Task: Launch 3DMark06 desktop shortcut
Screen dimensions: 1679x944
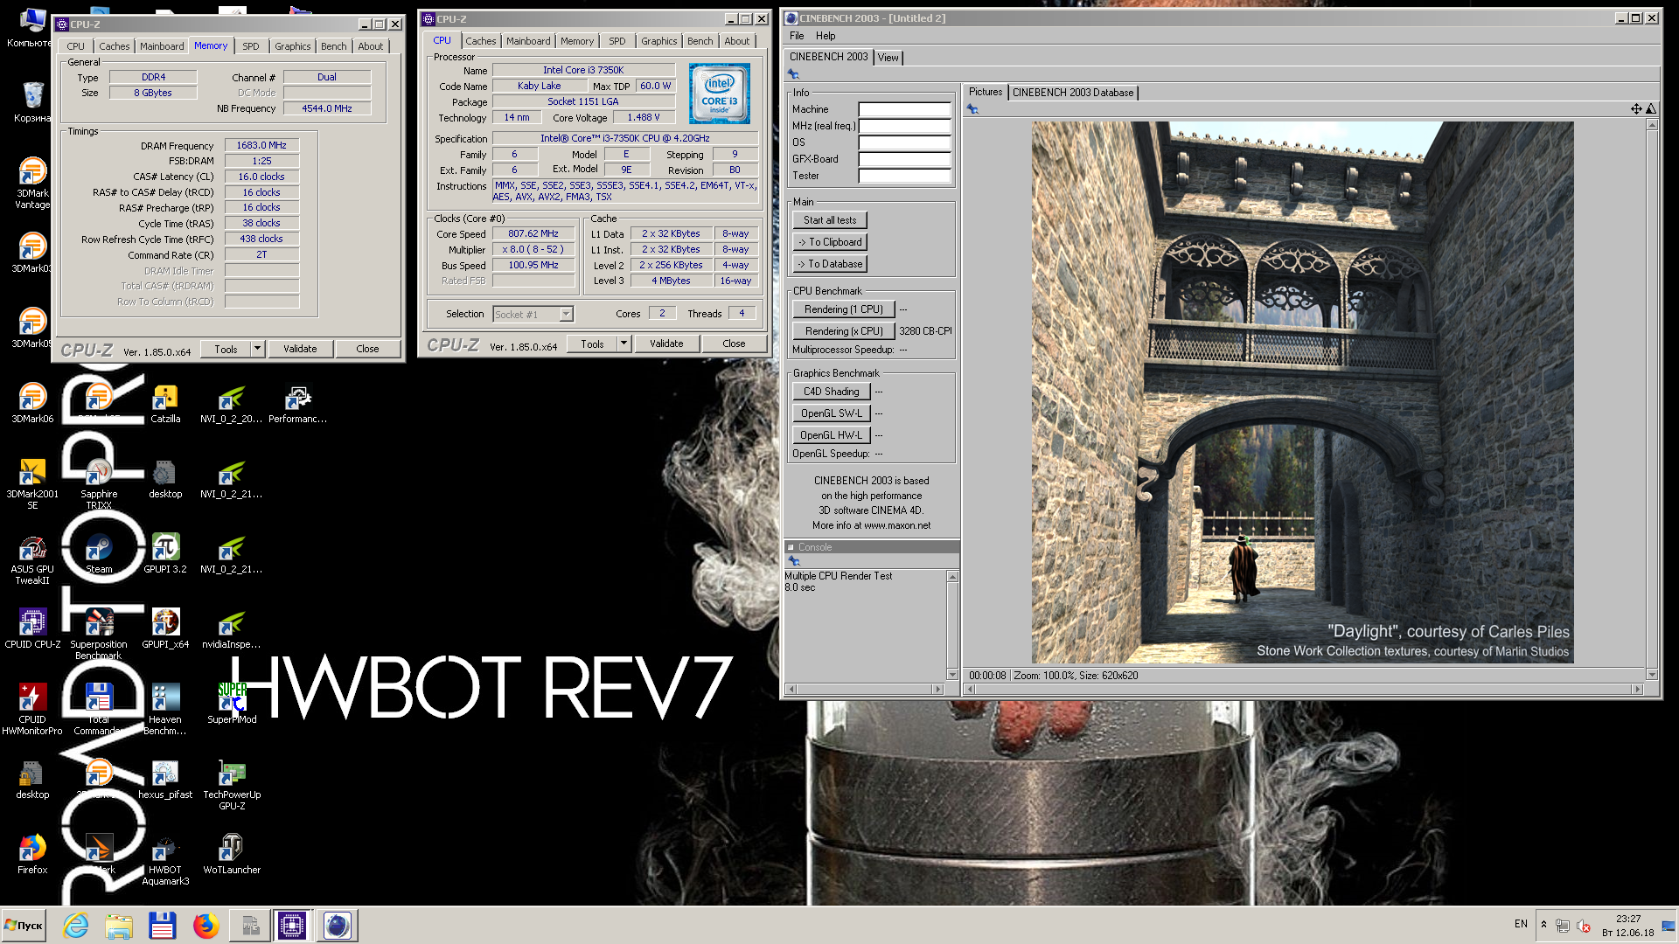Action: pyautogui.click(x=32, y=402)
